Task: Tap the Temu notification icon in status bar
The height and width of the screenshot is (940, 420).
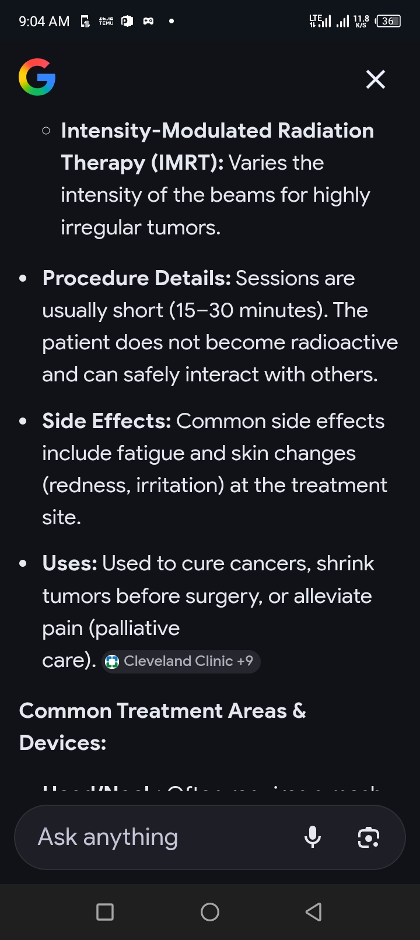Action: click(106, 22)
